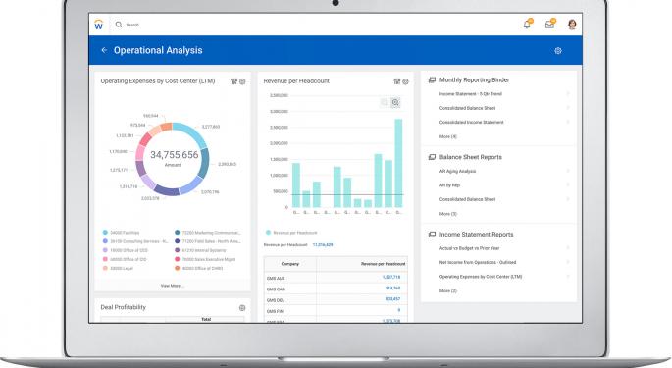The width and height of the screenshot is (672, 368).
Task: Click the 72200 Marketing Communications legend swatch
Action: pos(177,233)
